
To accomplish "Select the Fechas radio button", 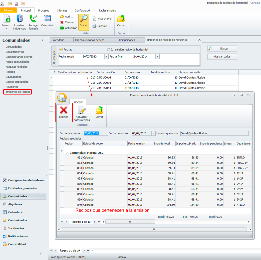I will coord(61,49).
